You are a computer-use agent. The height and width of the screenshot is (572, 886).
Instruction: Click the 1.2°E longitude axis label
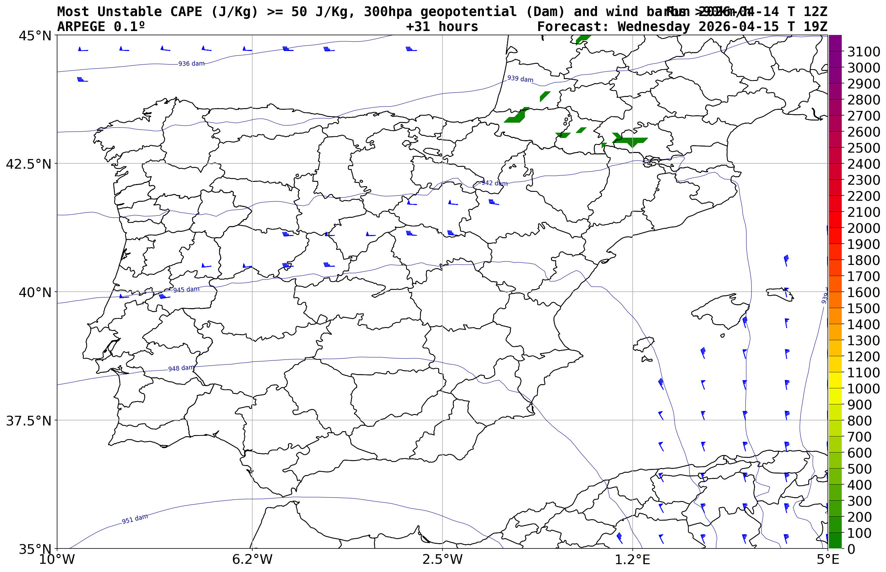pyautogui.click(x=633, y=560)
